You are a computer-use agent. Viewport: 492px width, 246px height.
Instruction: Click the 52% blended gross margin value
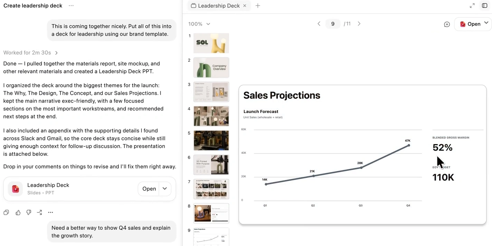tap(442, 148)
